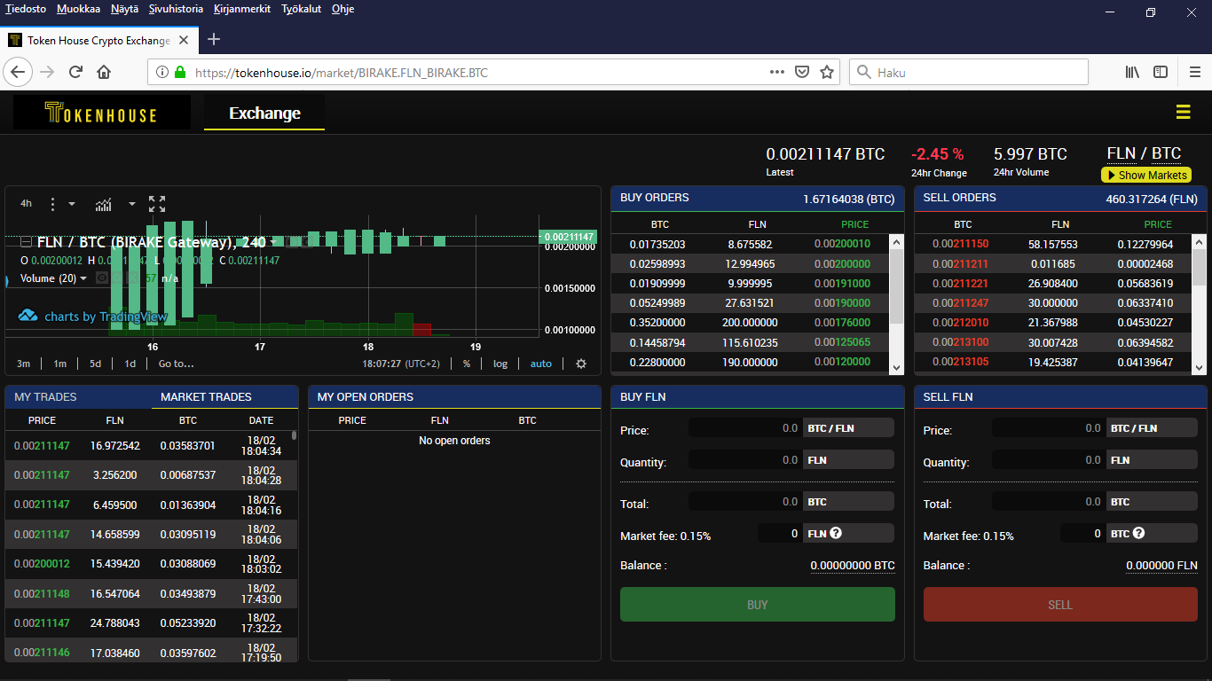Image resolution: width=1212 pixels, height=681 pixels.
Task: Click the search magnifier icon
Action: pyautogui.click(x=863, y=72)
